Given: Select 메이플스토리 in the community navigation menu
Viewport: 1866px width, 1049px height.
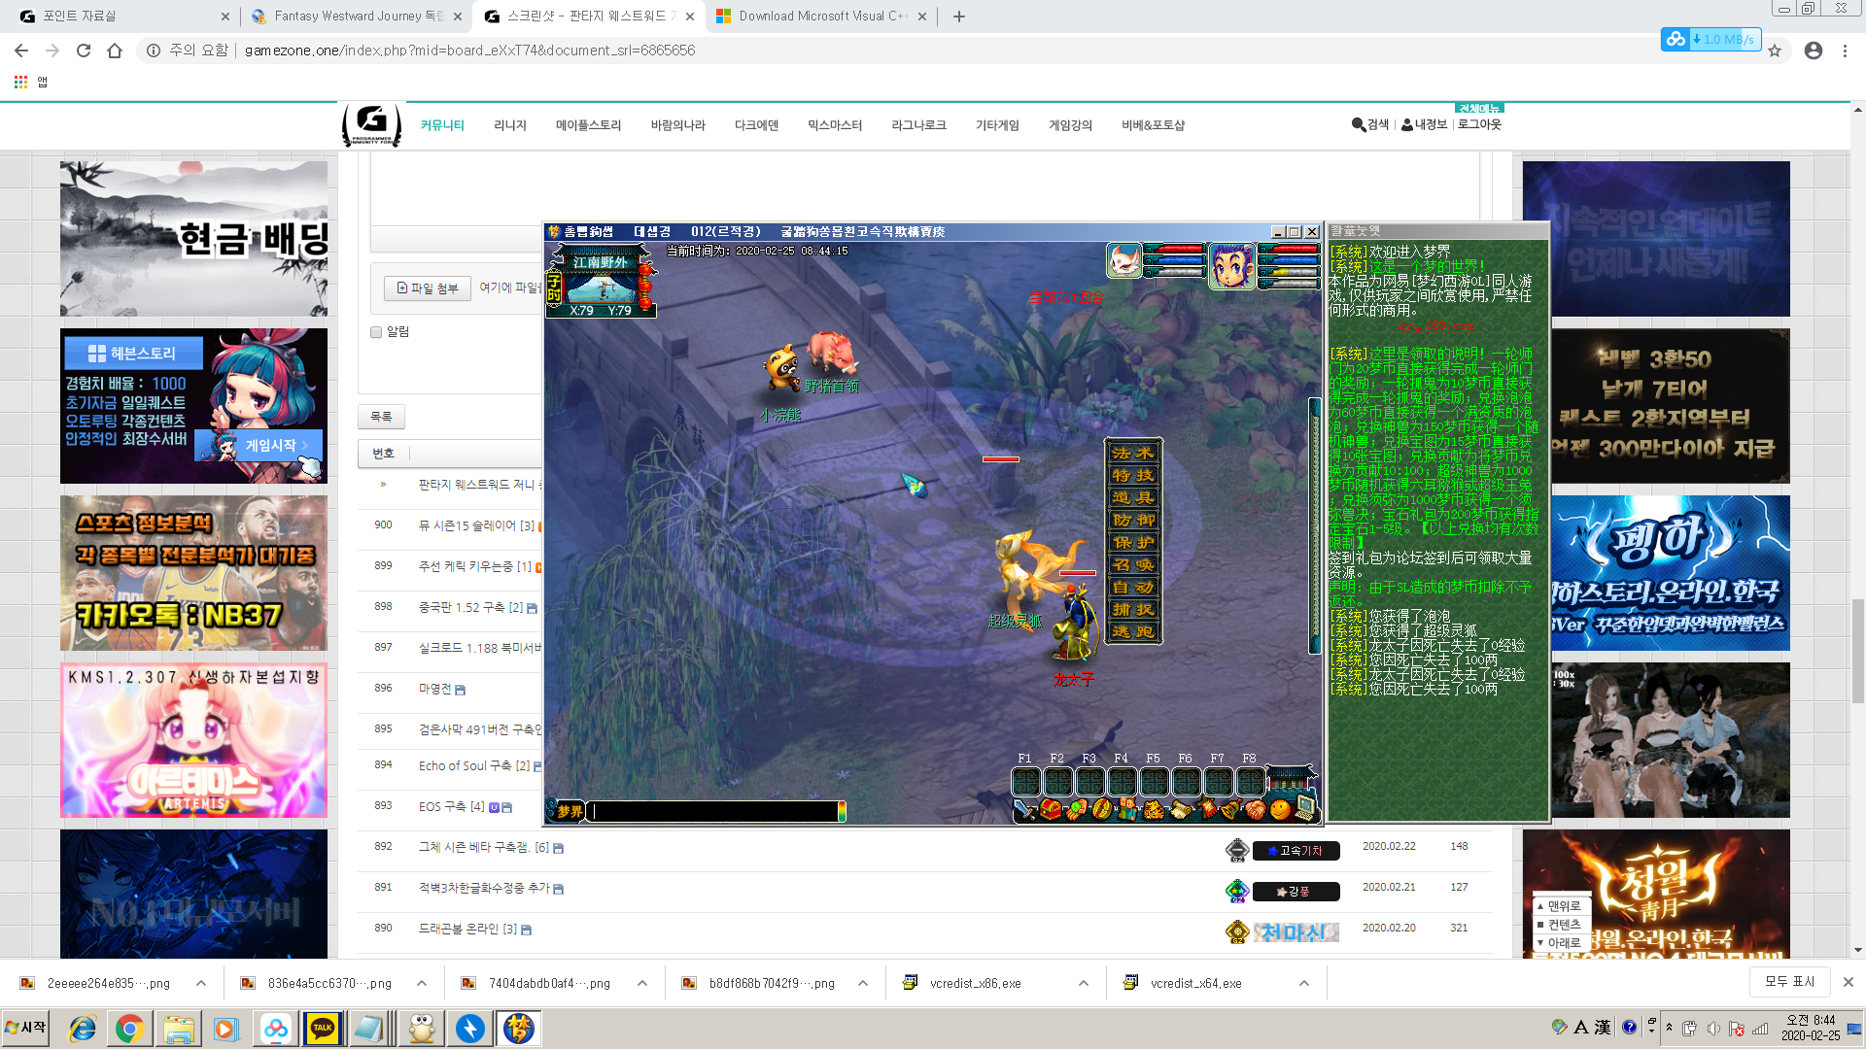Looking at the screenshot, I should (x=589, y=125).
